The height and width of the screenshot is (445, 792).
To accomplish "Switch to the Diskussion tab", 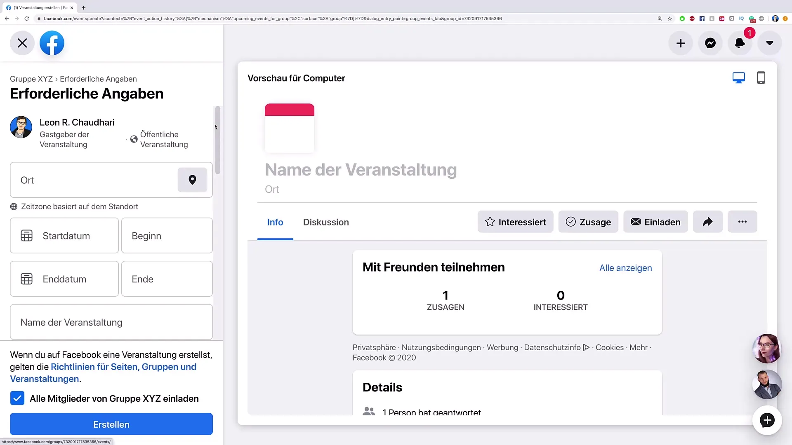I will (326, 222).
